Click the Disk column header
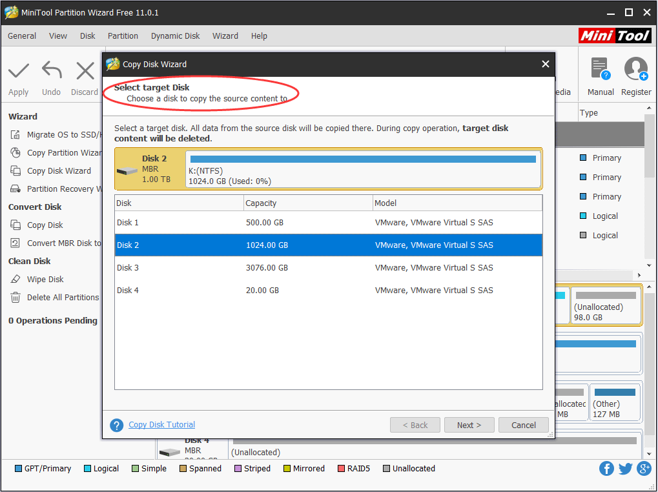 179,203
